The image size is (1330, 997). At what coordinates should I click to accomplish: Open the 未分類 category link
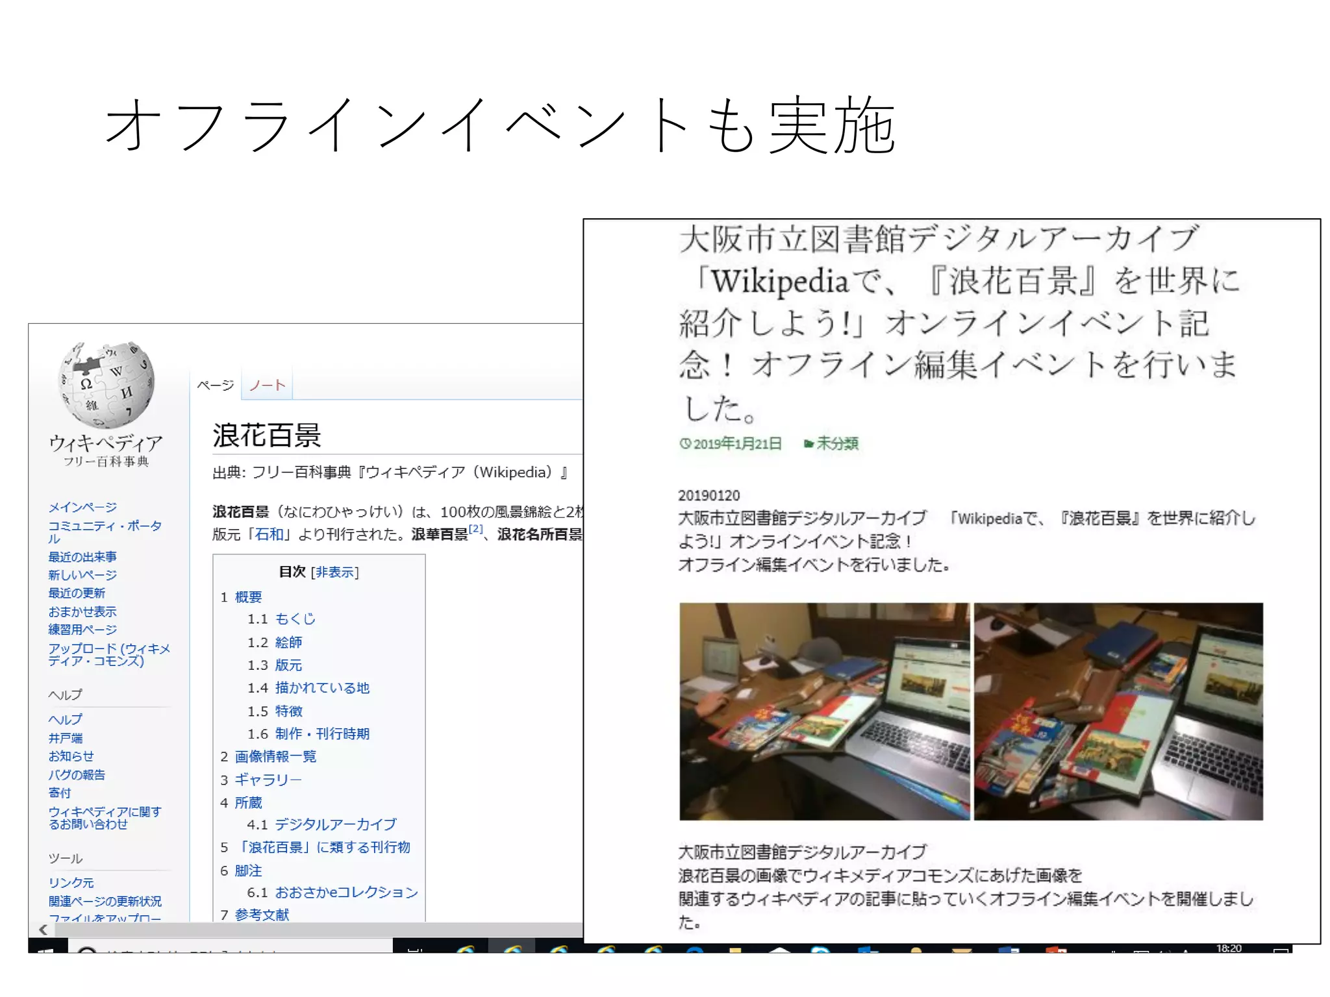(837, 444)
